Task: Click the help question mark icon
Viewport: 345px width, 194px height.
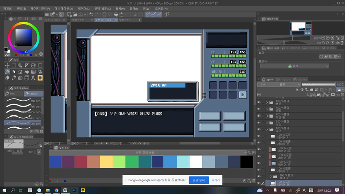Action: tap(167, 15)
